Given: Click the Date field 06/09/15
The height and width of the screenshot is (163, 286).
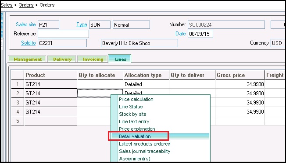Looking at the screenshot, I should point(200,34).
